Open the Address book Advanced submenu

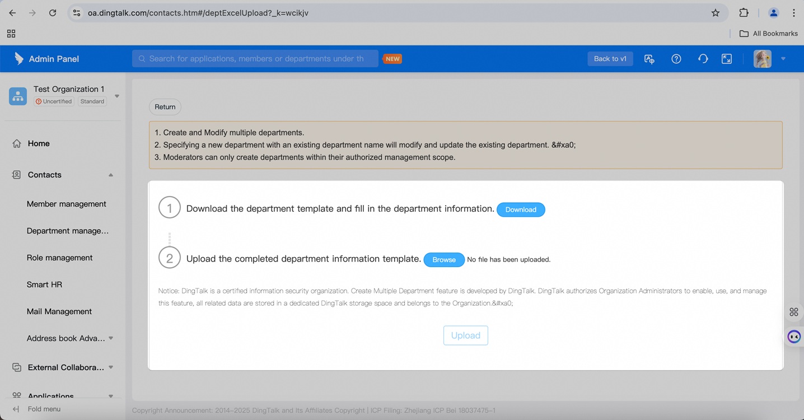click(x=66, y=338)
